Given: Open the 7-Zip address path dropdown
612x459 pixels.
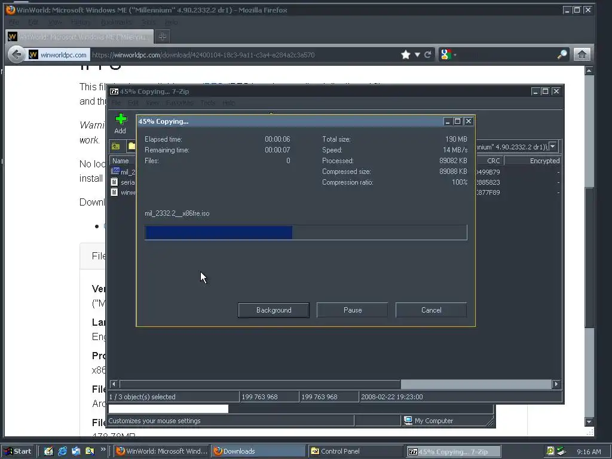Looking at the screenshot, I should (553, 146).
